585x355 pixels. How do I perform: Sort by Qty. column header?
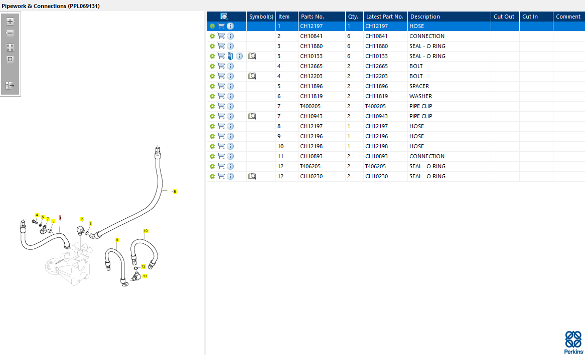tap(354, 17)
